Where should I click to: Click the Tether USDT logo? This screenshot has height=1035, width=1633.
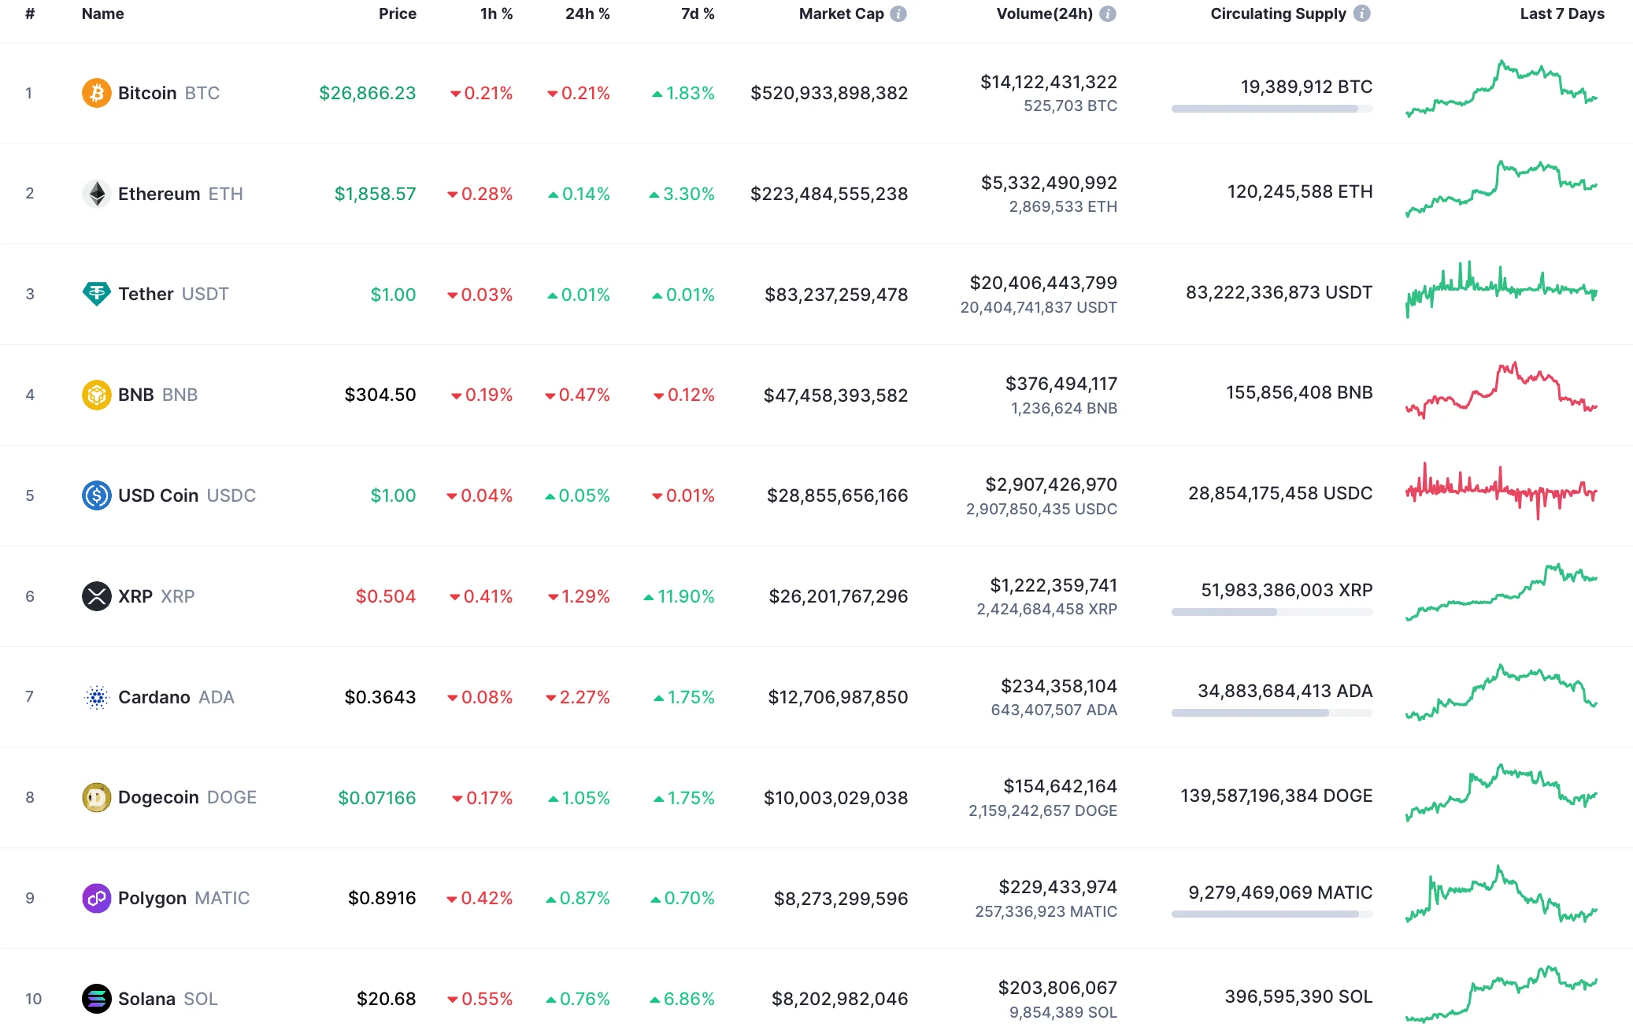(96, 294)
